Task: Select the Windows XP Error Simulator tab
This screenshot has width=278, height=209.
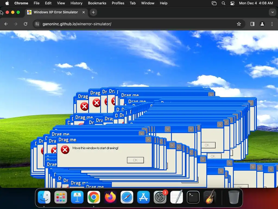Action: (x=56, y=12)
